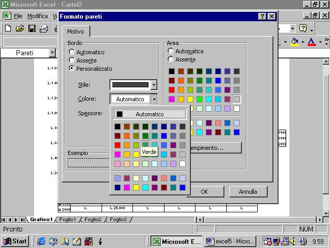Click the Office Assistant help icon in the toolbar
The image size is (330, 248).
coord(303,28)
